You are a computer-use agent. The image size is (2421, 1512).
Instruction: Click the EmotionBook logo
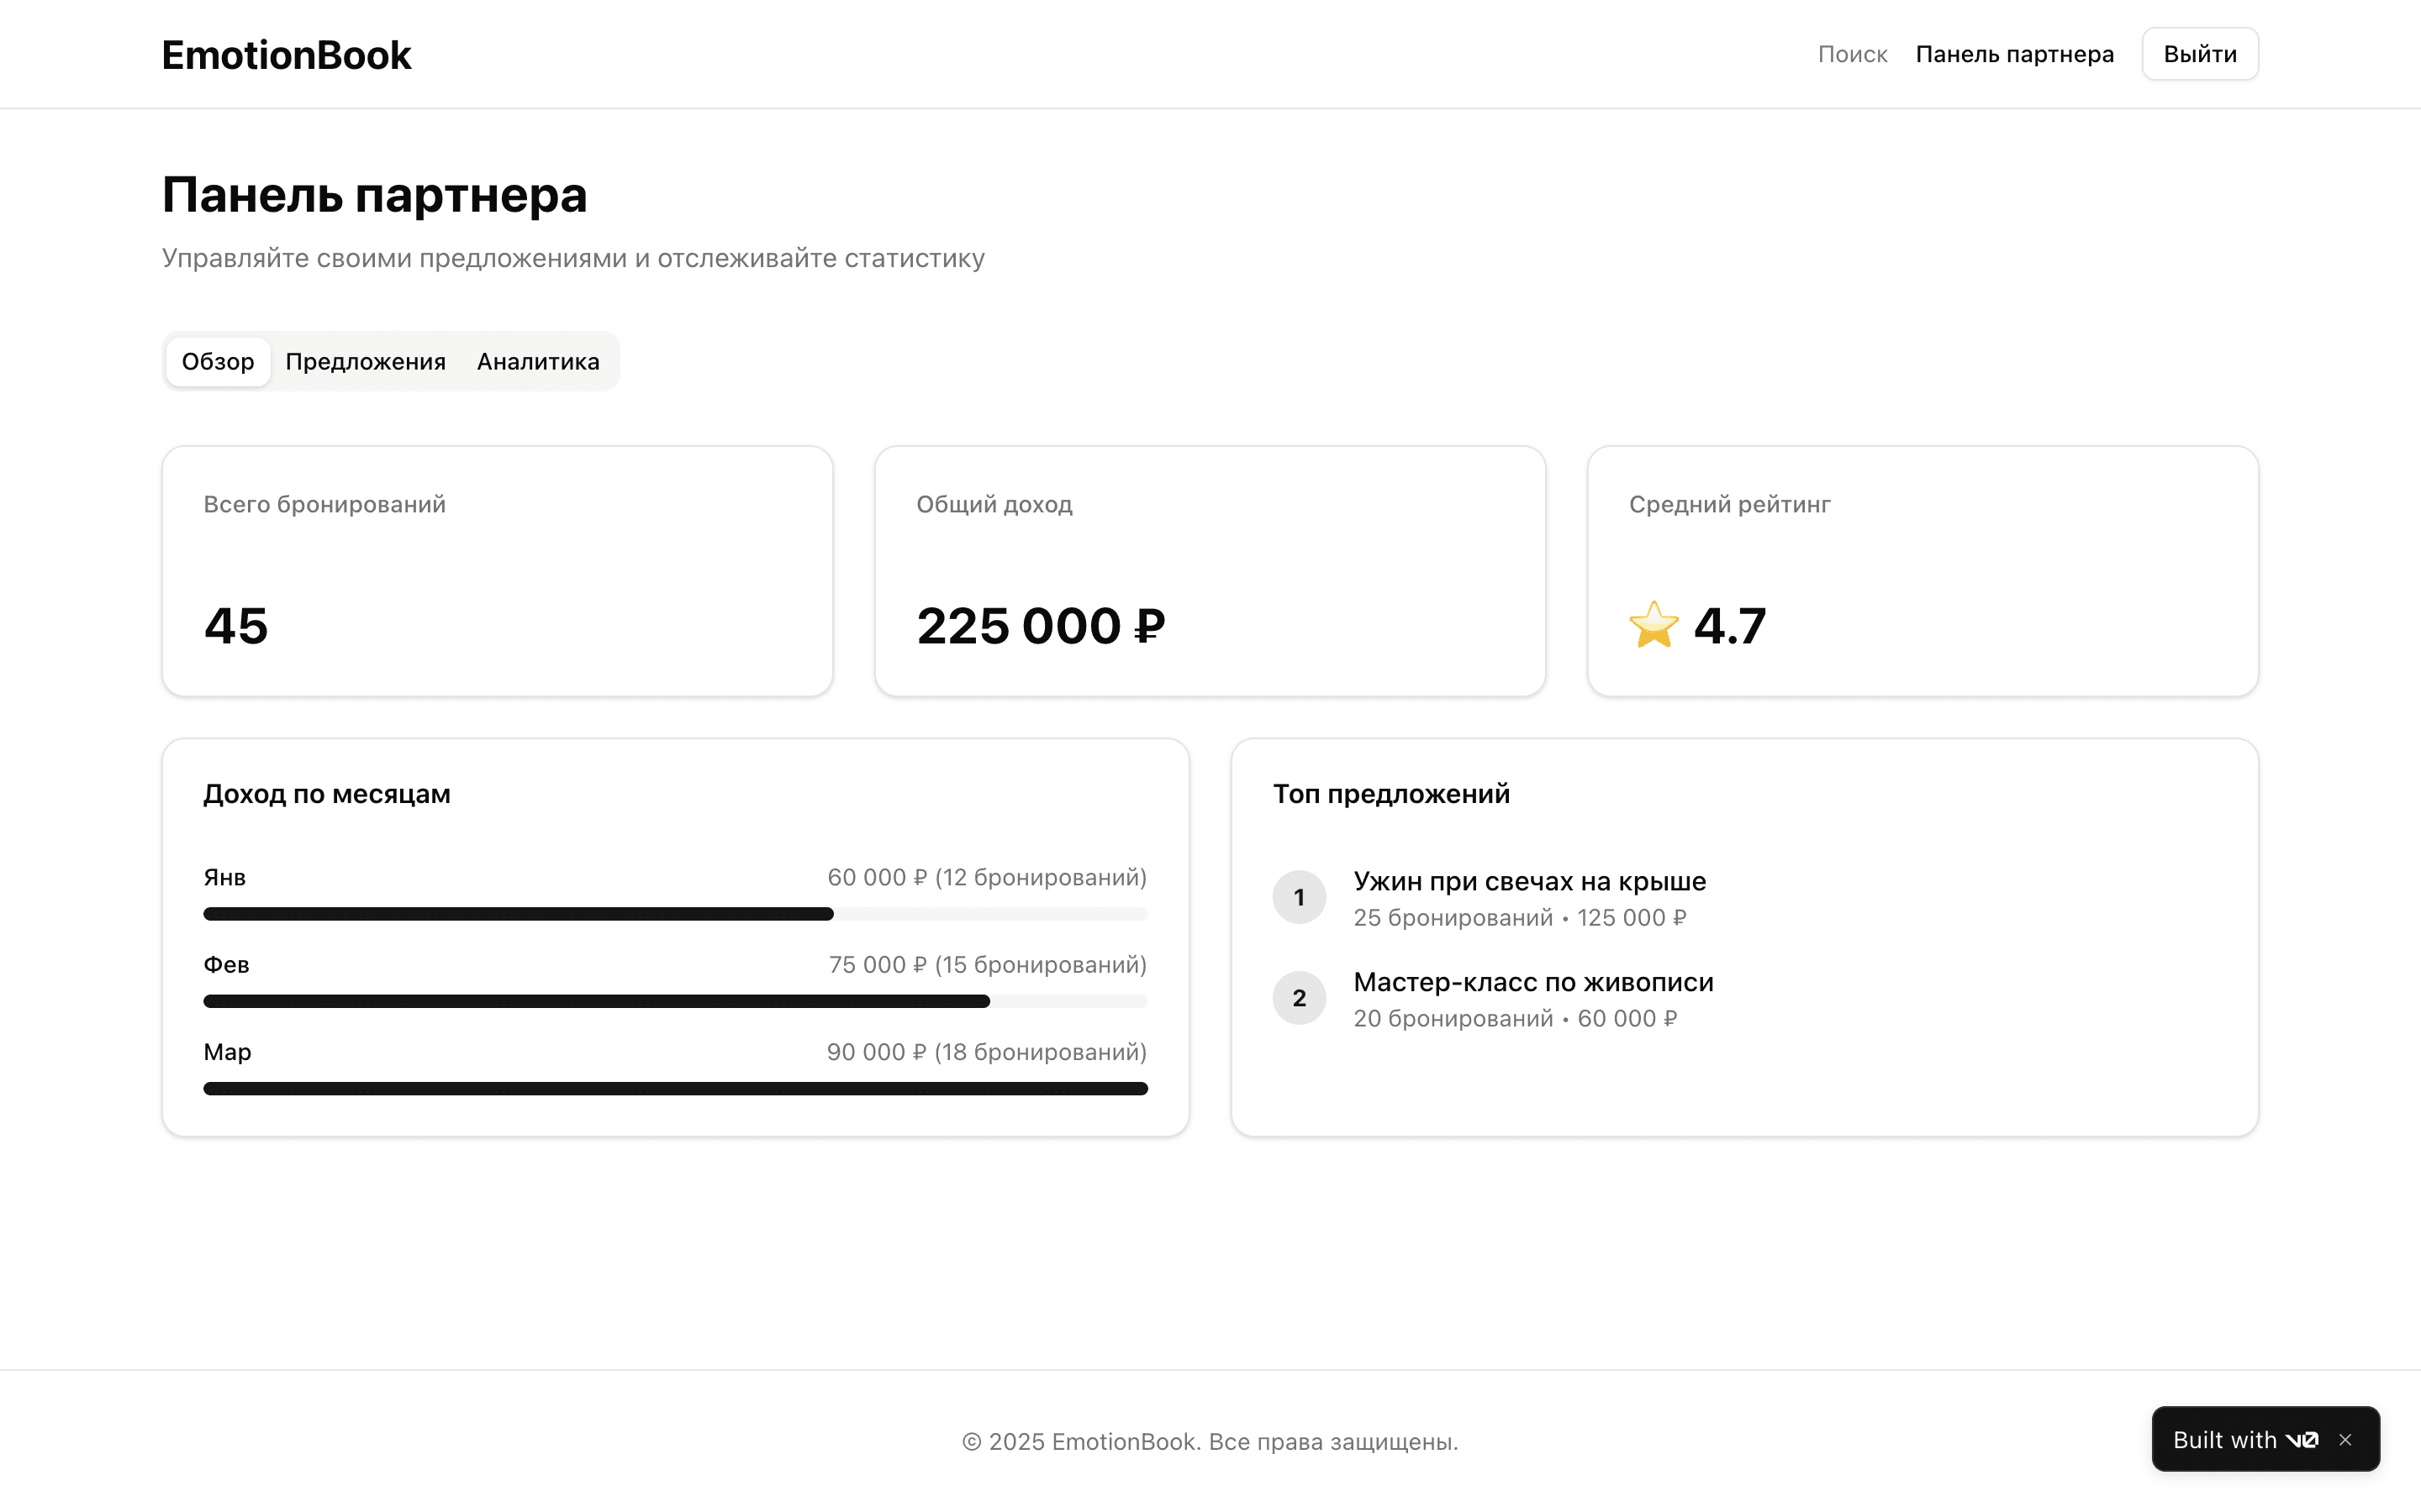pos(286,55)
